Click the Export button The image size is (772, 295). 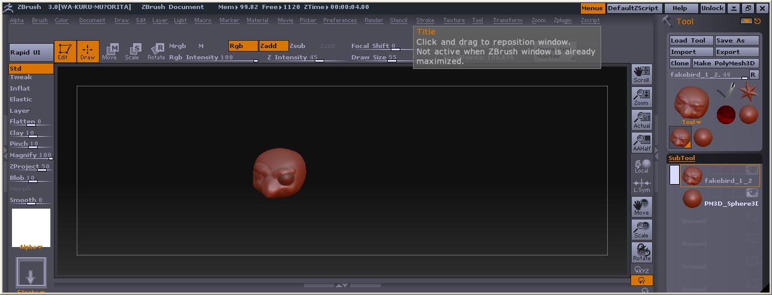pos(737,52)
